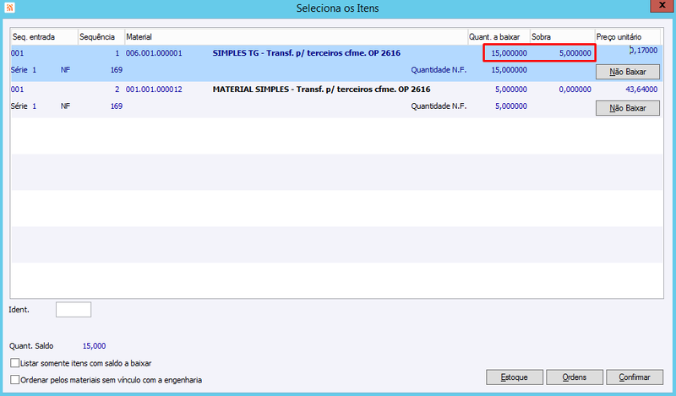Enable Listar somente itens com saldo a baixar
This screenshot has height=396, width=676.
(14, 363)
